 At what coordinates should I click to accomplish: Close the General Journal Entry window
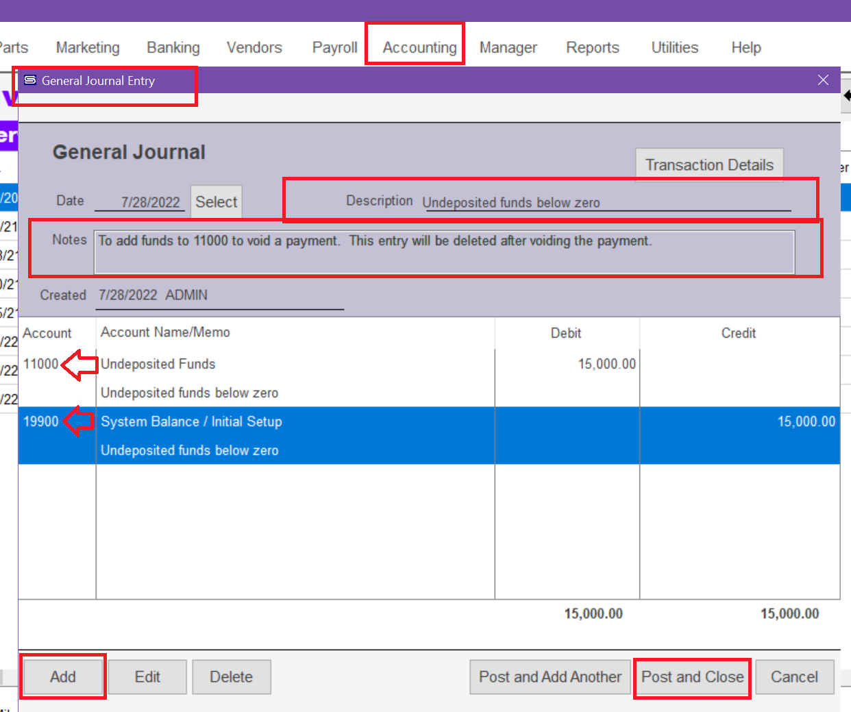tap(823, 80)
